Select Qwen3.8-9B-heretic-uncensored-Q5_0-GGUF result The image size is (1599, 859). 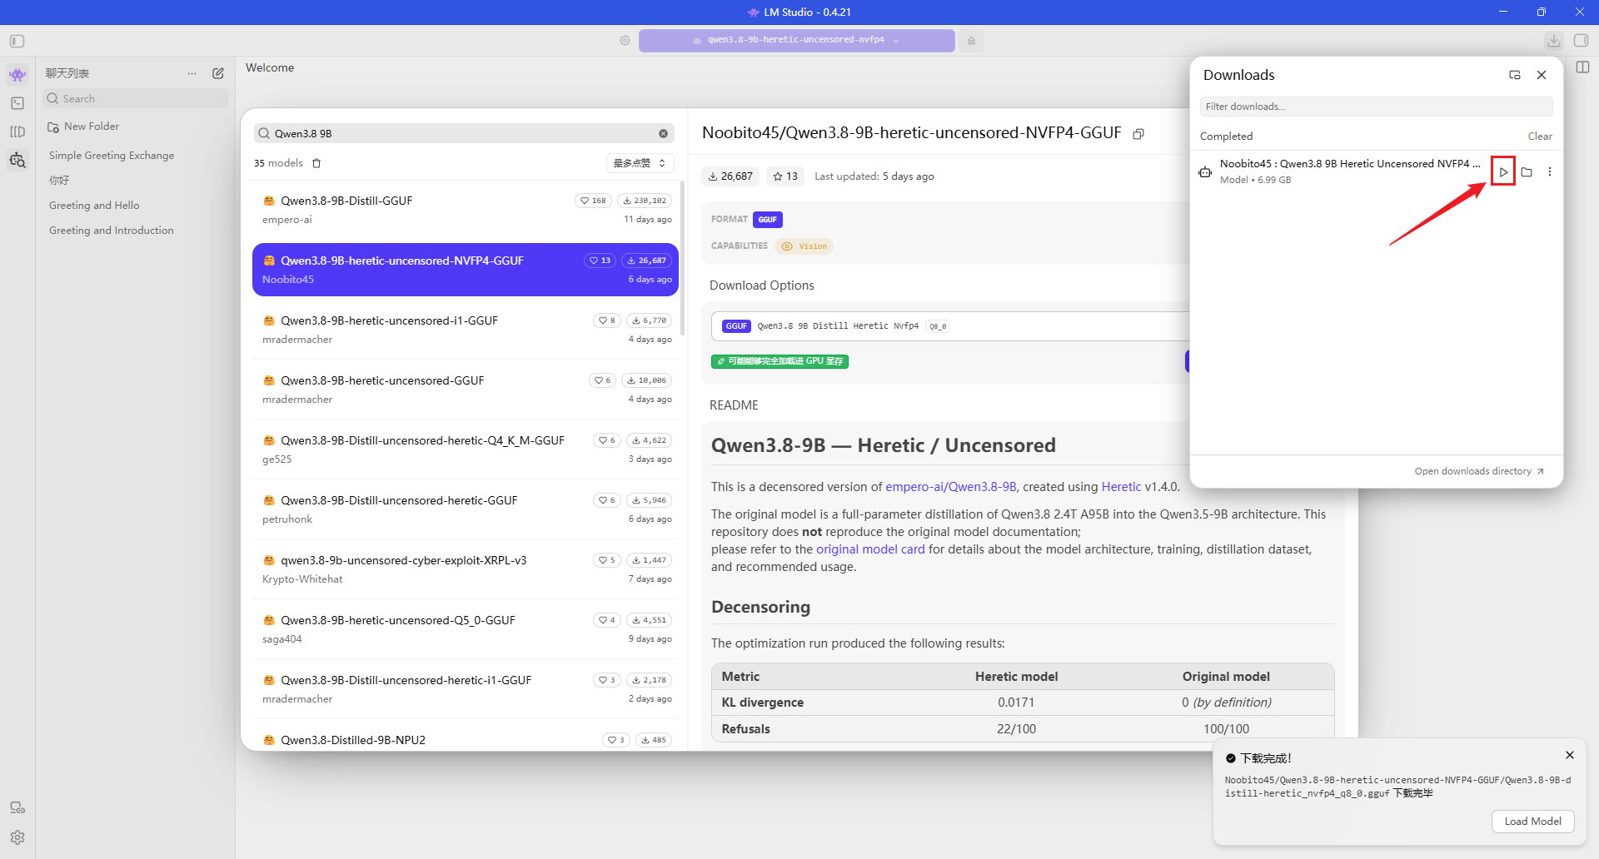tap(466, 629)
